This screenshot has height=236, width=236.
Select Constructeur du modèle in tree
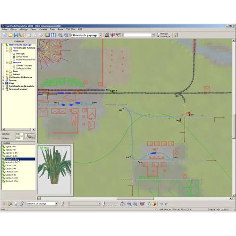(22, 86)
